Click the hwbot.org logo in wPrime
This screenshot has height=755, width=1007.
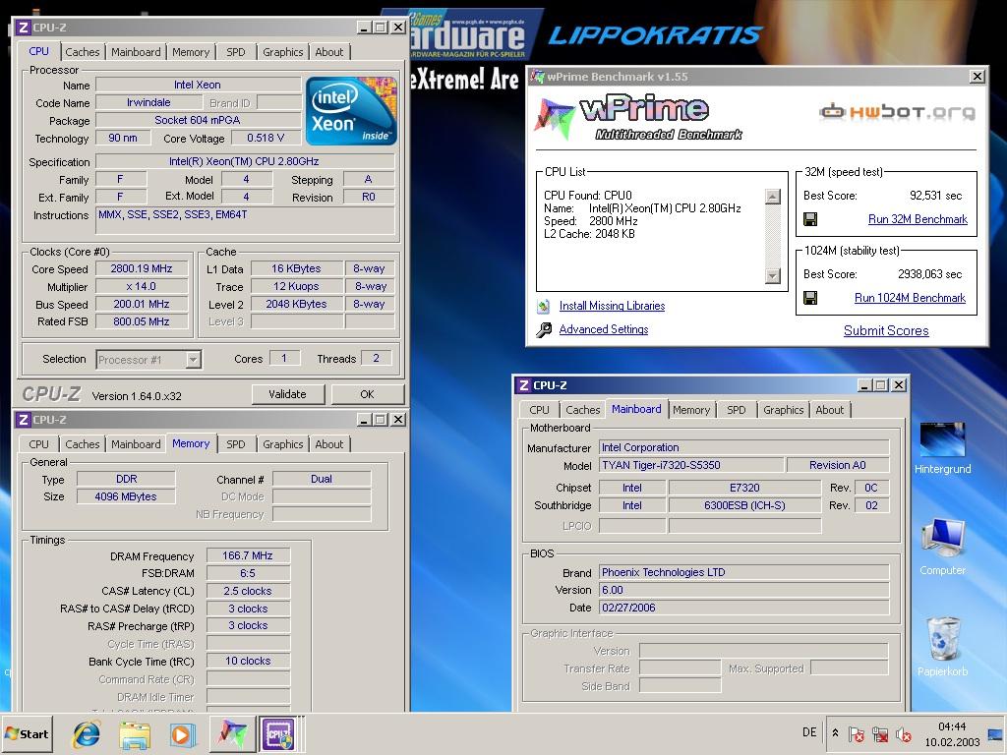897,112
